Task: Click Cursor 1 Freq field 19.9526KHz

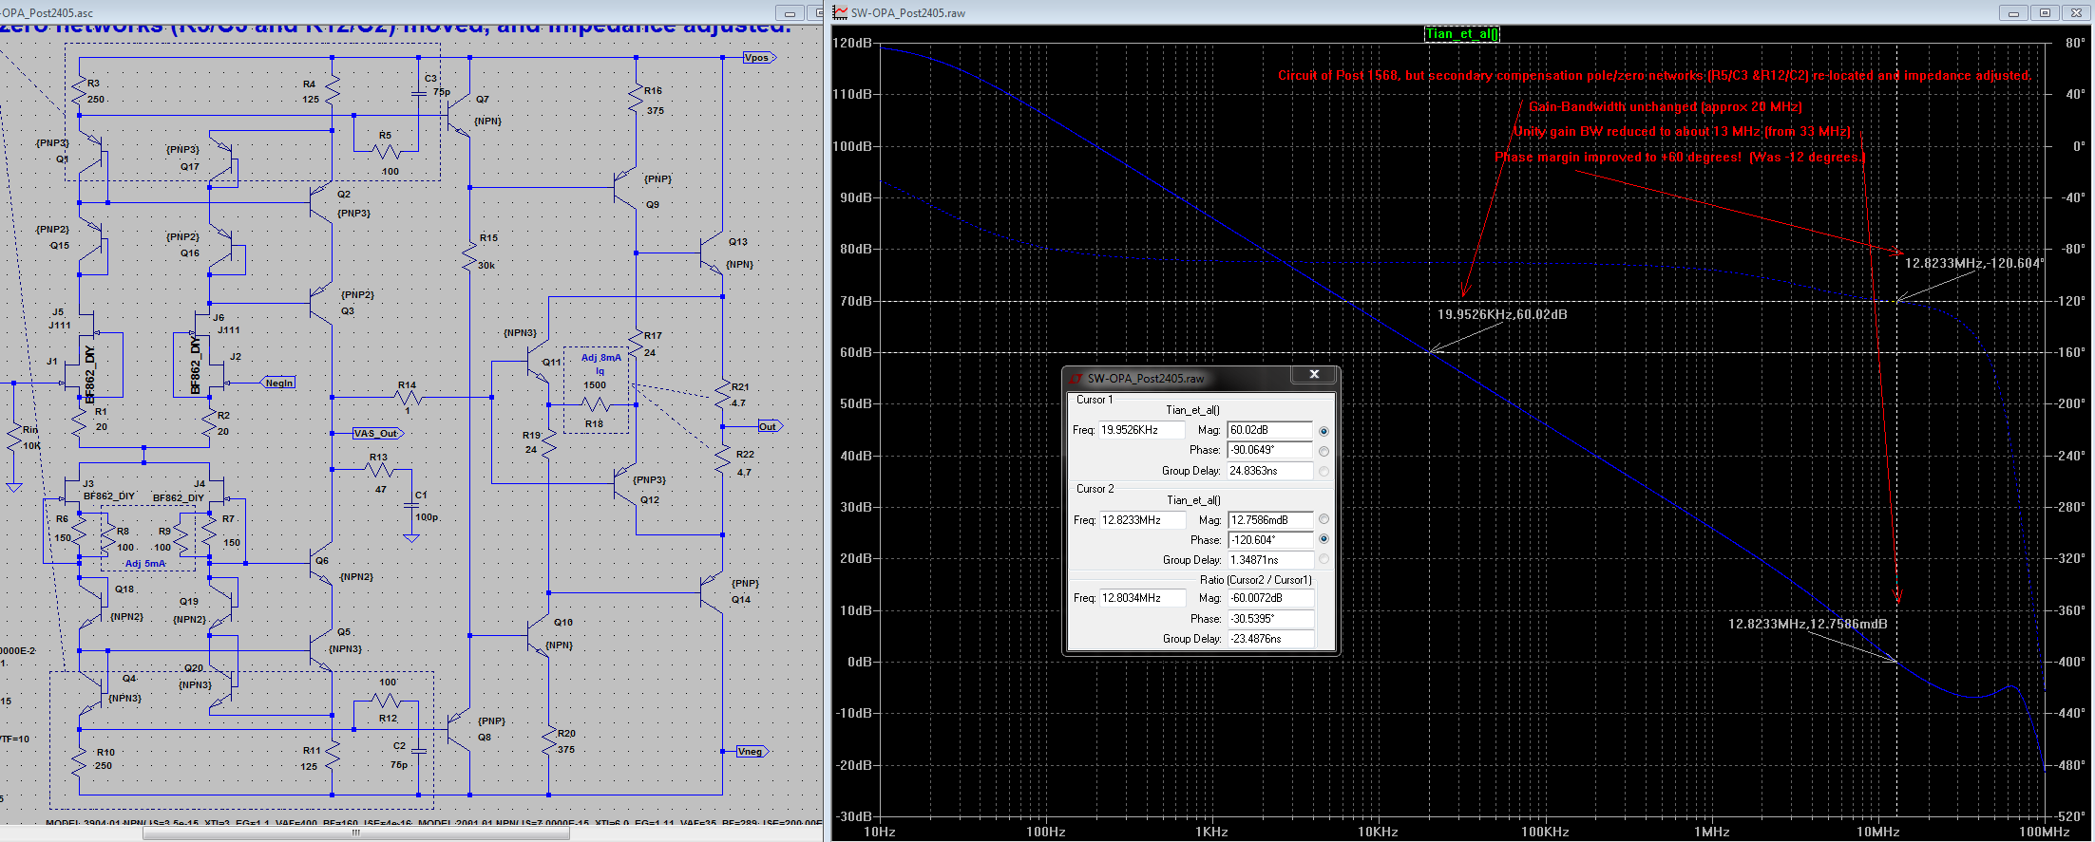Action: 1141,430
